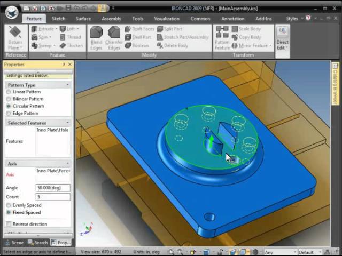This screenshot has width=342, height=256.
Task: Open the Add-Ins ribbon tab
Action: (x=263, y=19)
